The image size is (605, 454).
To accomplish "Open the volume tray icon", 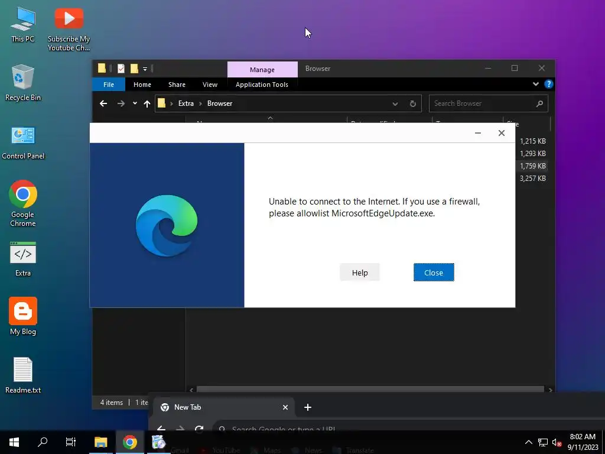I will tap(557, 442).
